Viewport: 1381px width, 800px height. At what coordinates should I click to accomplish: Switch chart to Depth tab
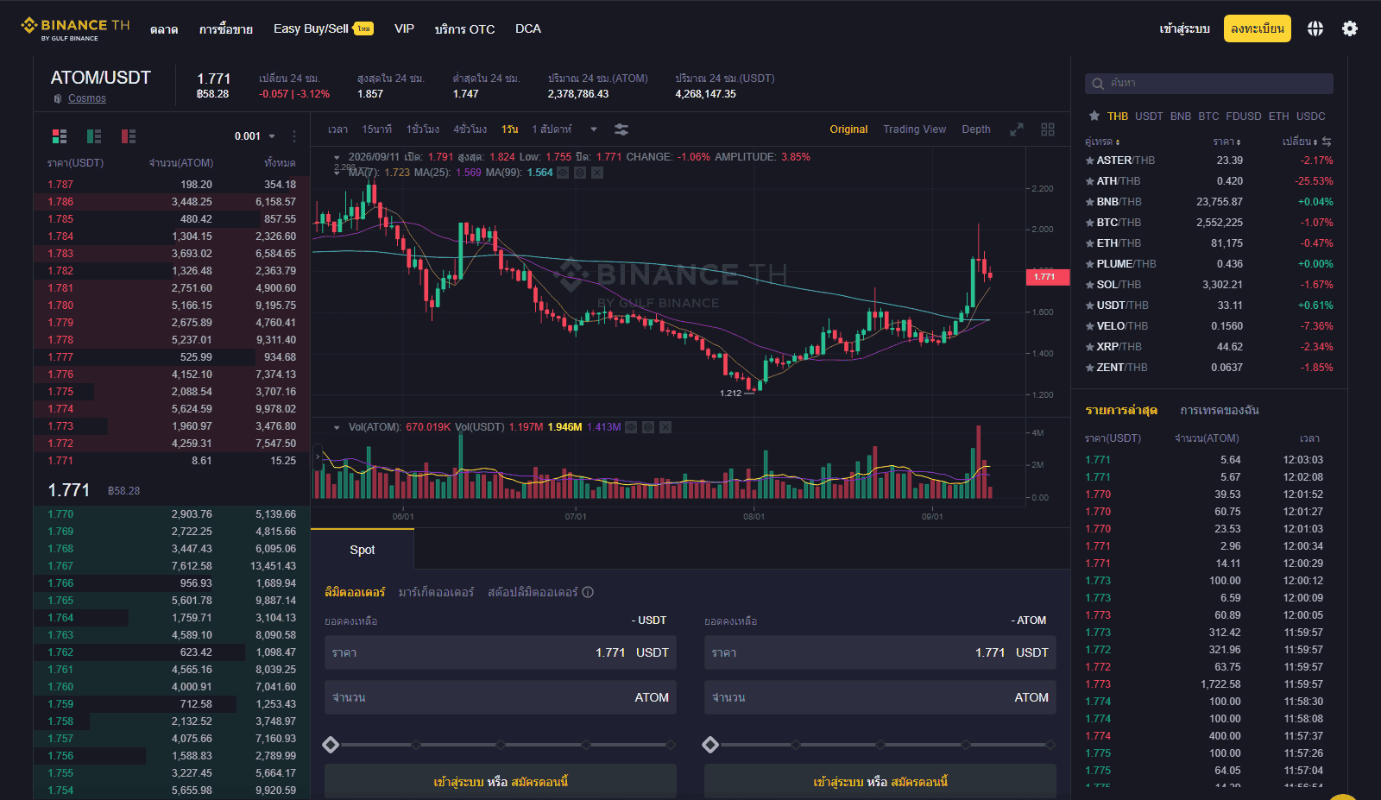tap(976, 129)
